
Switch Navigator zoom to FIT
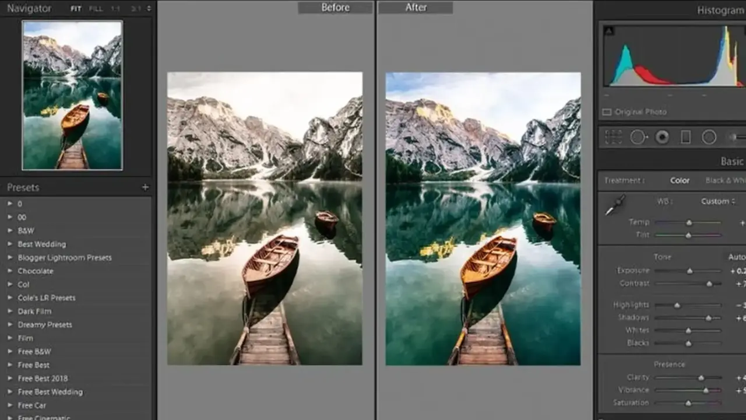pos(76,9)
